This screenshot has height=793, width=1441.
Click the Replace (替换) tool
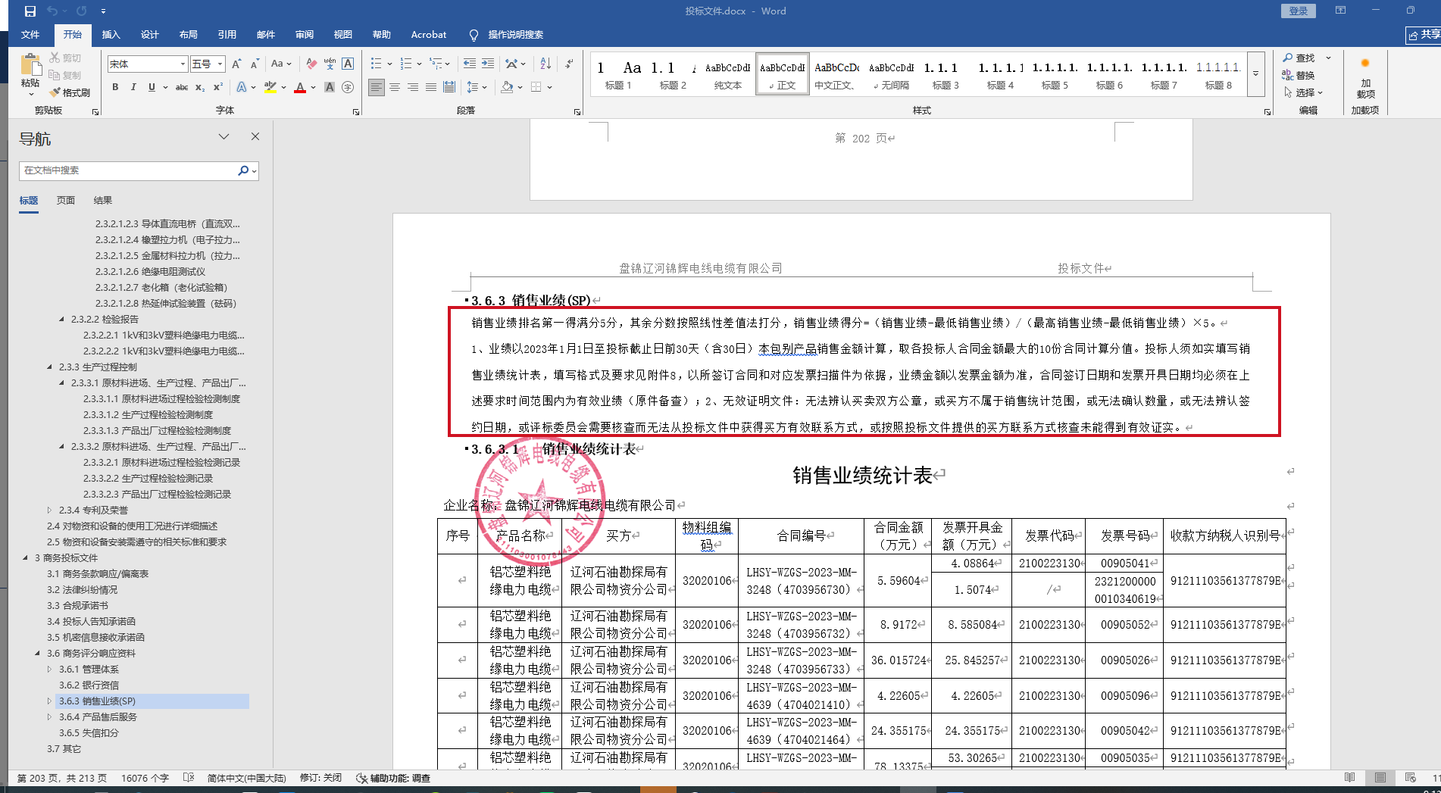pos(1299,76)
